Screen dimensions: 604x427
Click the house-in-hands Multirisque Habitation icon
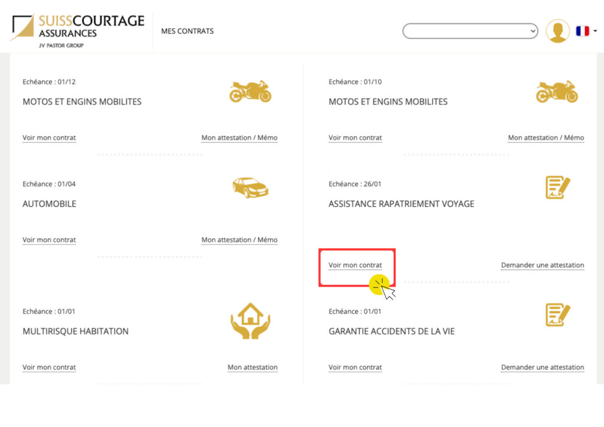click(x=250, y=323)
